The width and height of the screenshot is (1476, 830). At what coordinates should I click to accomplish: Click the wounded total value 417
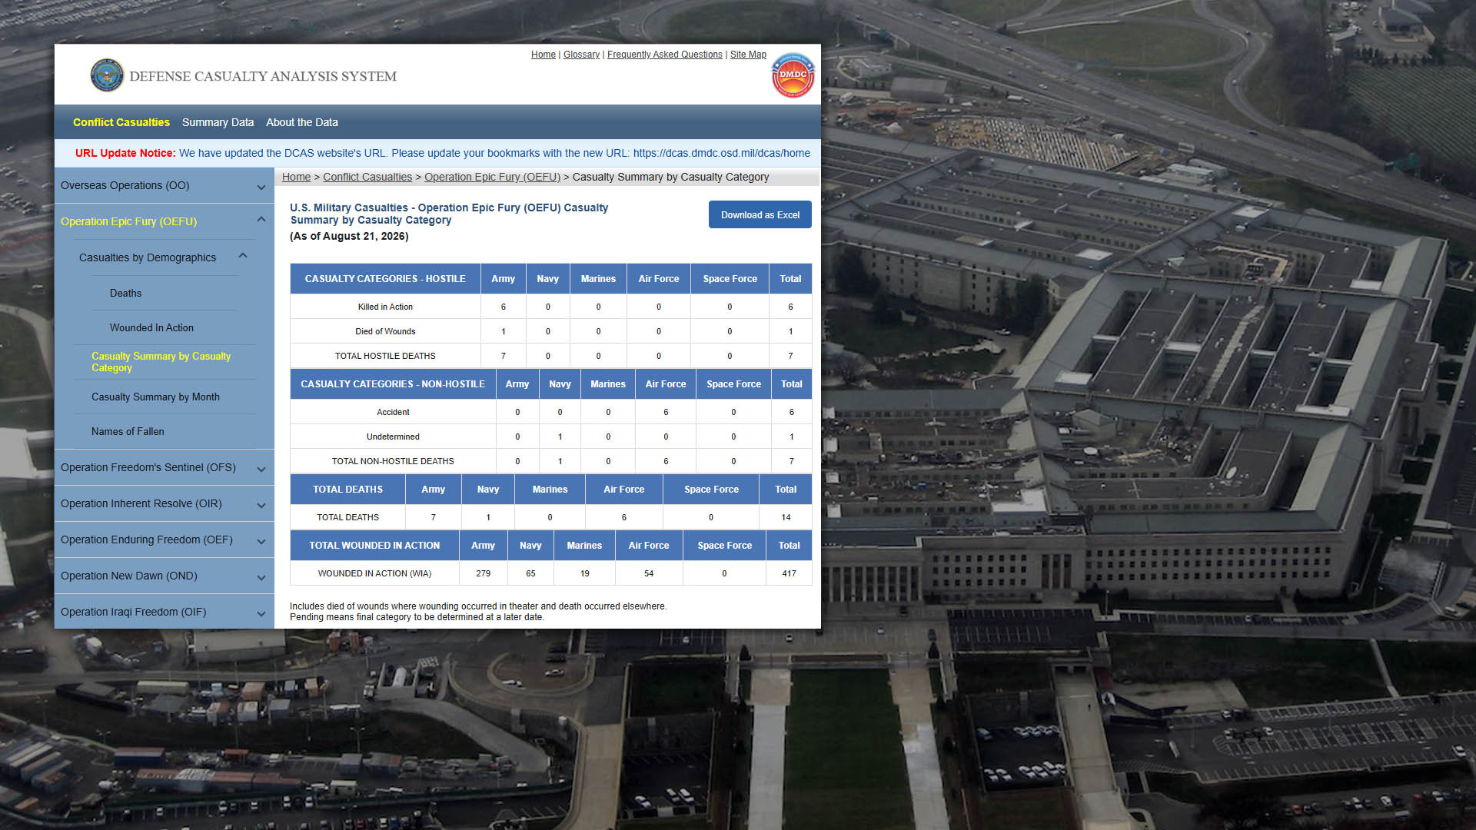789,573
